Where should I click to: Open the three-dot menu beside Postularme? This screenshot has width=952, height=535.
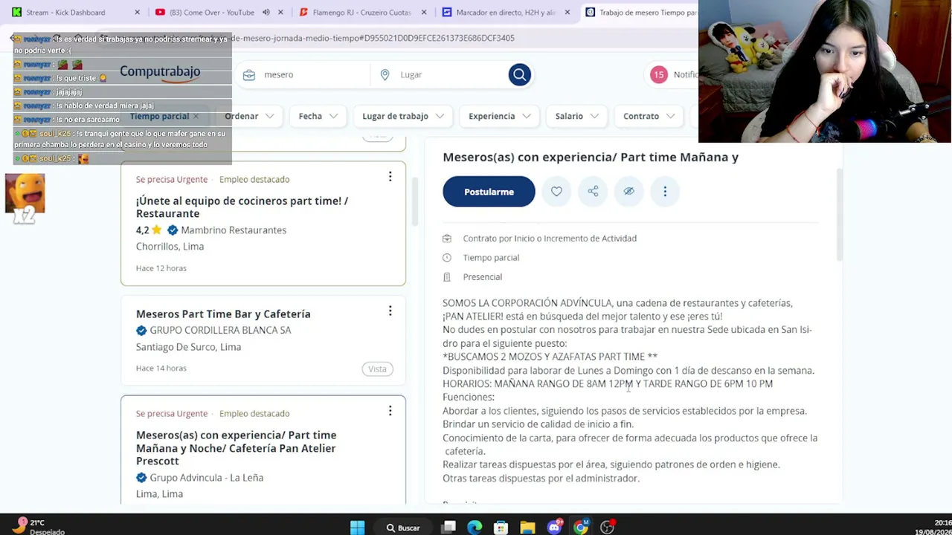pyautogui.click(x=665, y=192)
